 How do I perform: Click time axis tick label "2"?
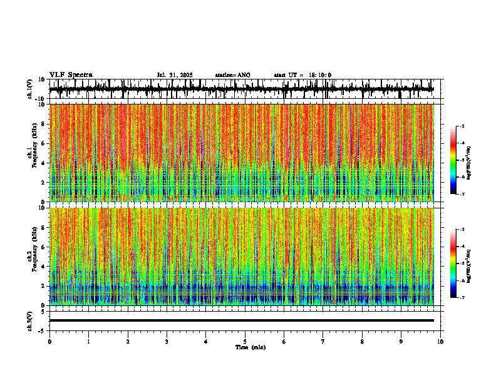point(128,342)
